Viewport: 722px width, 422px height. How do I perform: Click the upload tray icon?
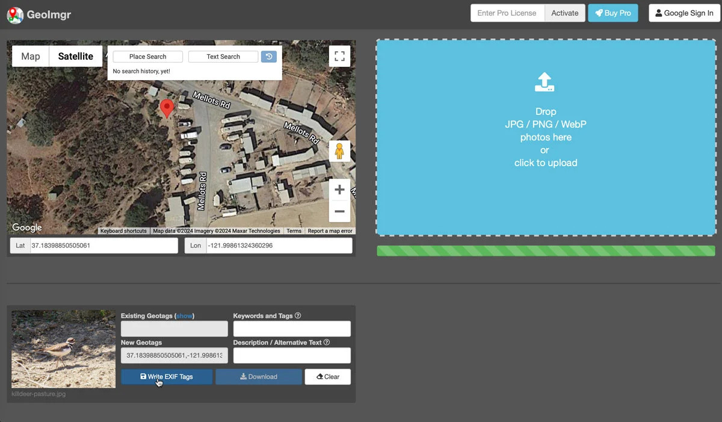pos(545,82)
